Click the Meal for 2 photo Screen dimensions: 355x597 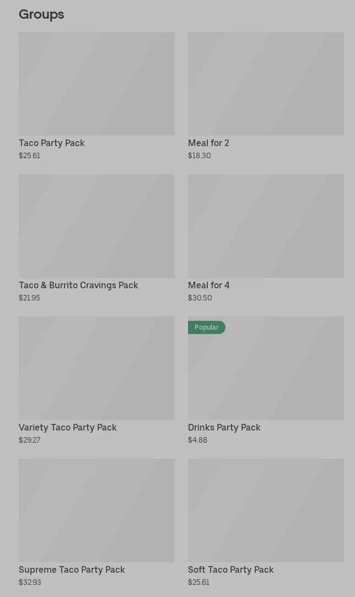point(266,83)
